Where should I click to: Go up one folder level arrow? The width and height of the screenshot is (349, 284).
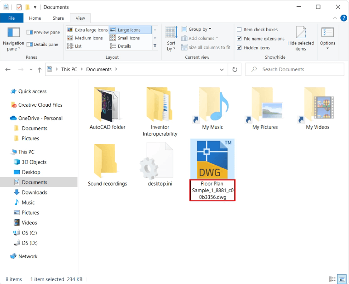click(40, 70)
